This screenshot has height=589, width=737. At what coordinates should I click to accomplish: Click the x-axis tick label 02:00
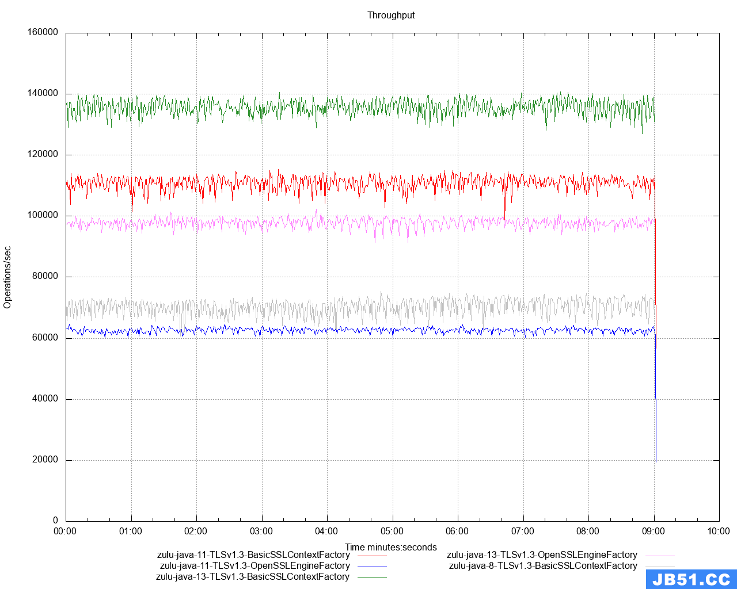coord(196,531)
